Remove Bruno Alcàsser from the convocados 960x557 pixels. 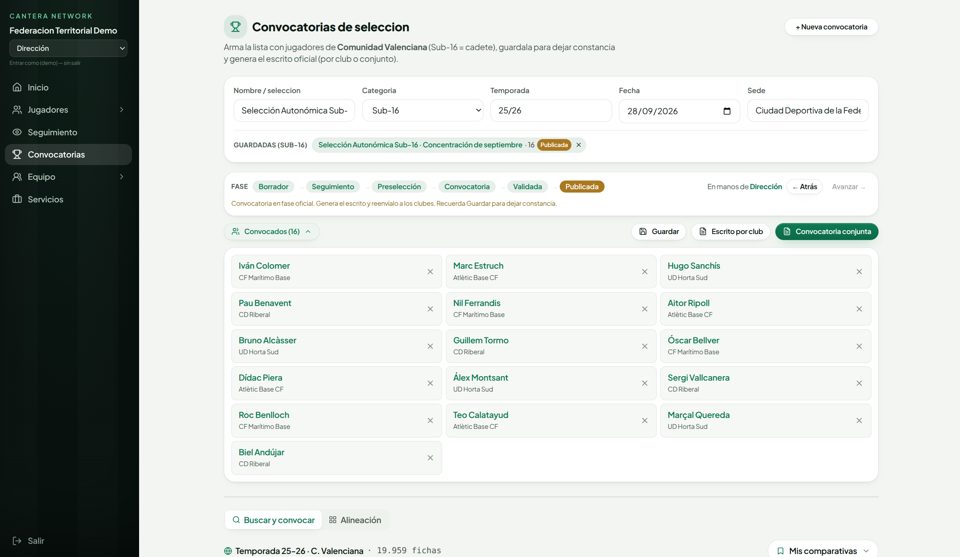tap(430, 346)
